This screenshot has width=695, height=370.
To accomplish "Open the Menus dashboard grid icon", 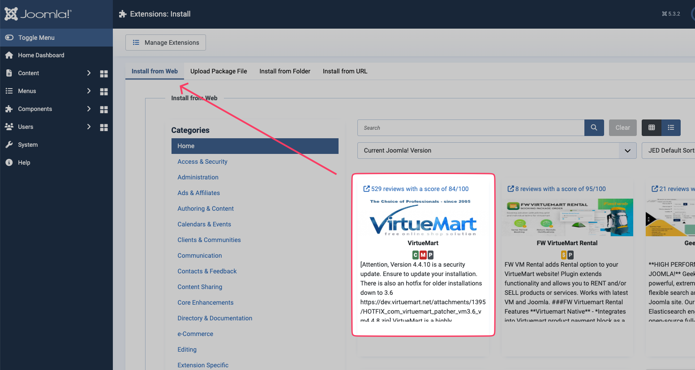I will pos(104,92).
